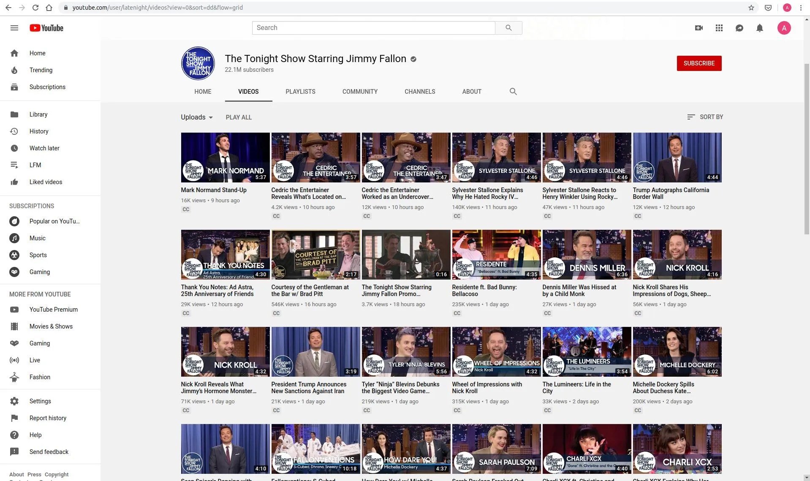The image size is (810, 481).
Task: Click PLAY ALL
Action: pyautogui.click(x=239, y=117)
